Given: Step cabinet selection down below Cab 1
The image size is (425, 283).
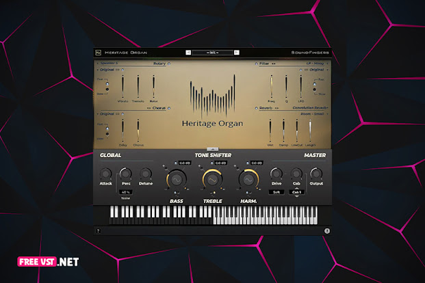Looking at the screenshot, I should (296, 196).
